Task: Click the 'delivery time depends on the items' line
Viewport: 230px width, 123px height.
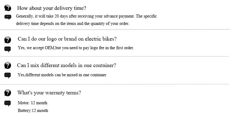Action: tap(73, 24)
